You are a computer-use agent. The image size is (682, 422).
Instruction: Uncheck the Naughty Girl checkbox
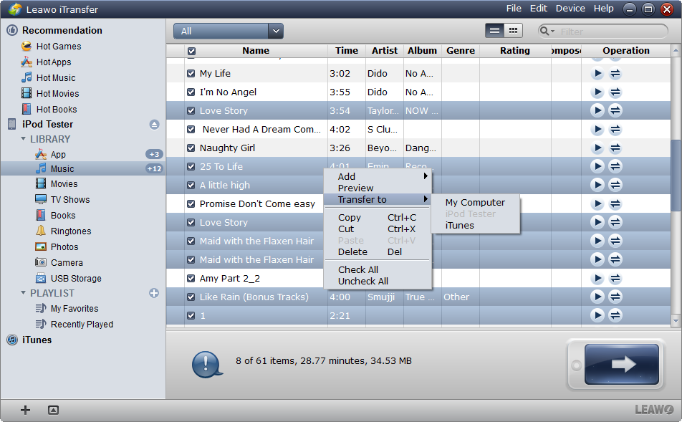[191, 148]
